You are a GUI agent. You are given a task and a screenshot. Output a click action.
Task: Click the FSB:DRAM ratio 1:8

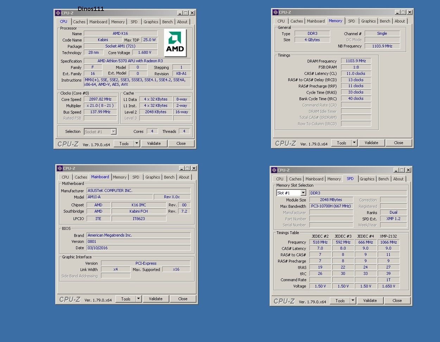pos(356,67)
